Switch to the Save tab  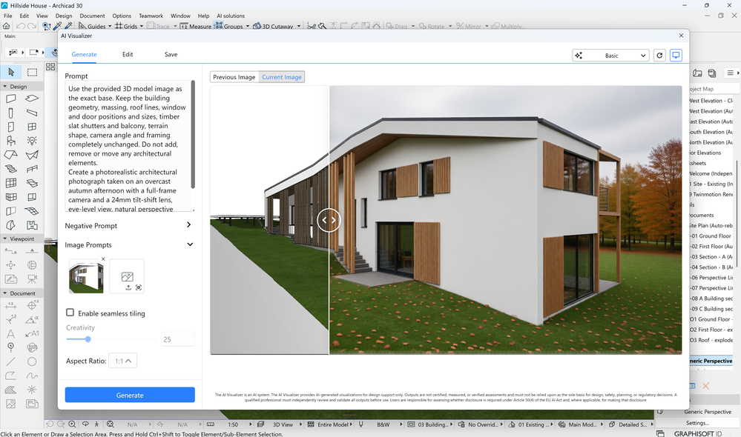171,54
